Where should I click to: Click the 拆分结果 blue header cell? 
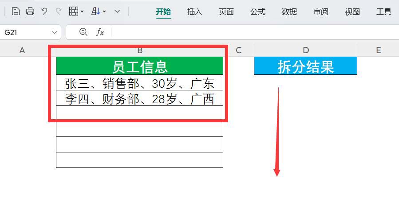pos(305,66)
